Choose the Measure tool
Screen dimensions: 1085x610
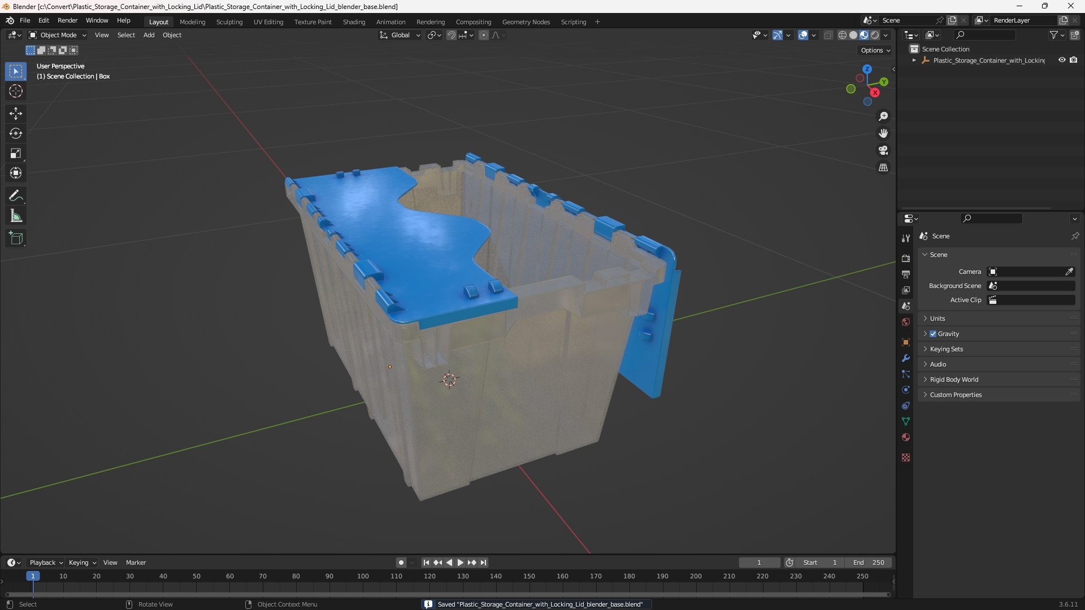click(16, 216)
